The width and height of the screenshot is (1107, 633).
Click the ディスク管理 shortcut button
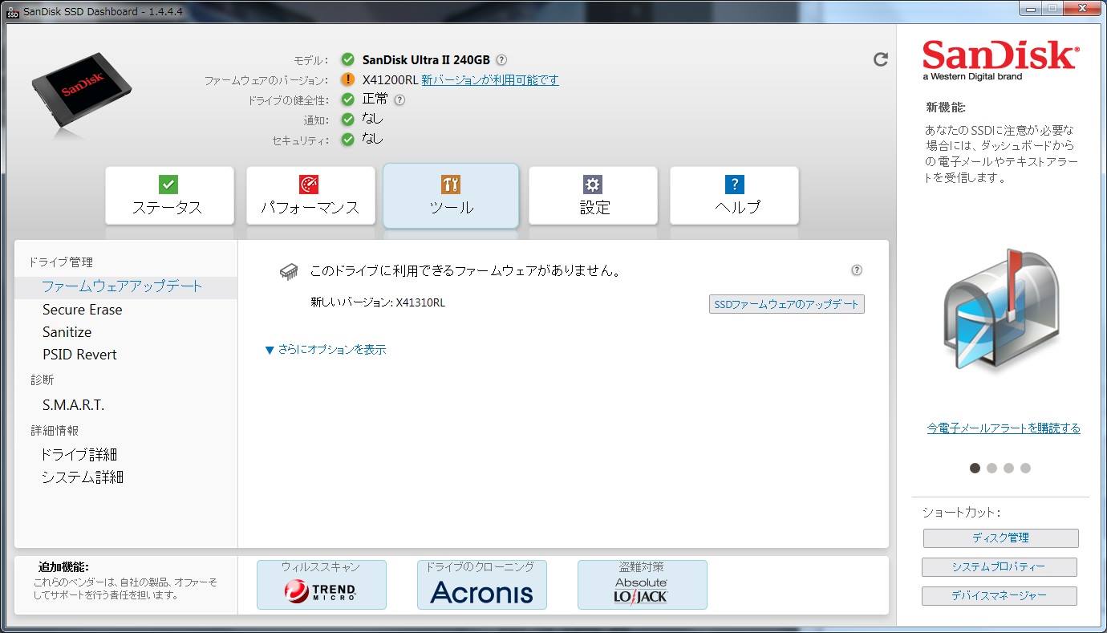[1000, 538]
